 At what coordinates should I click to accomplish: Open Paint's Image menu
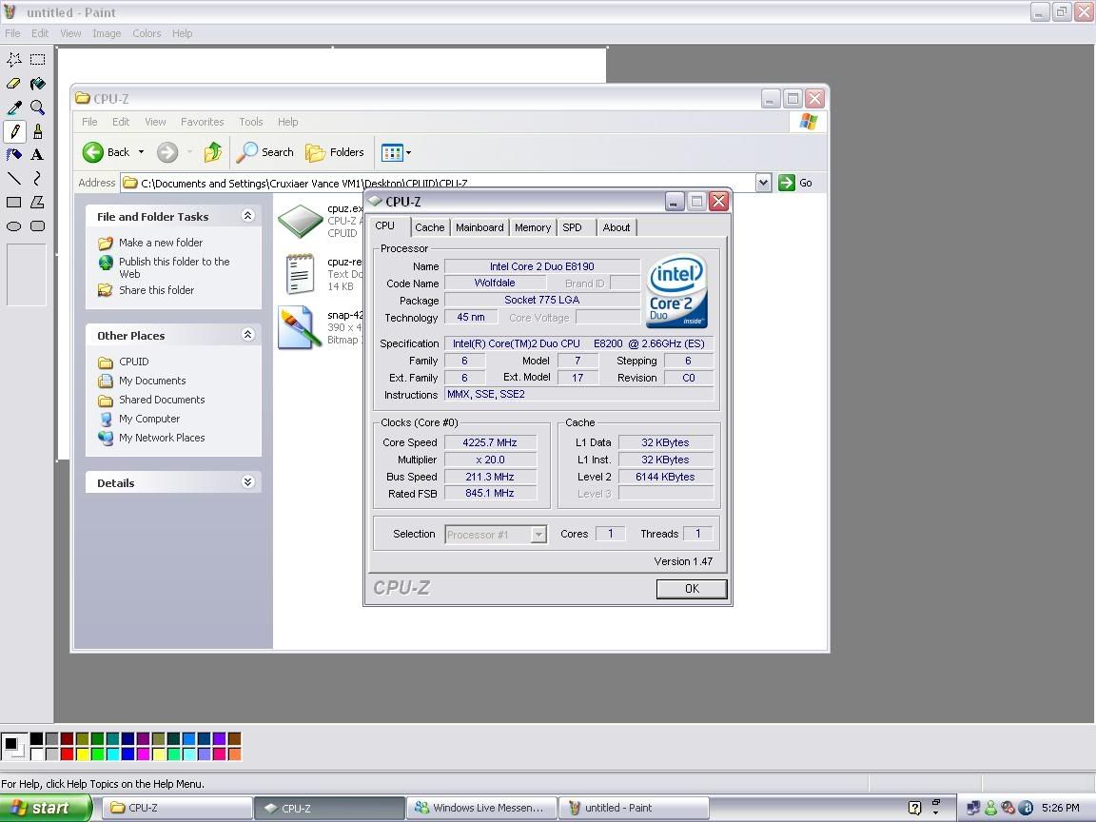point(107,33)
